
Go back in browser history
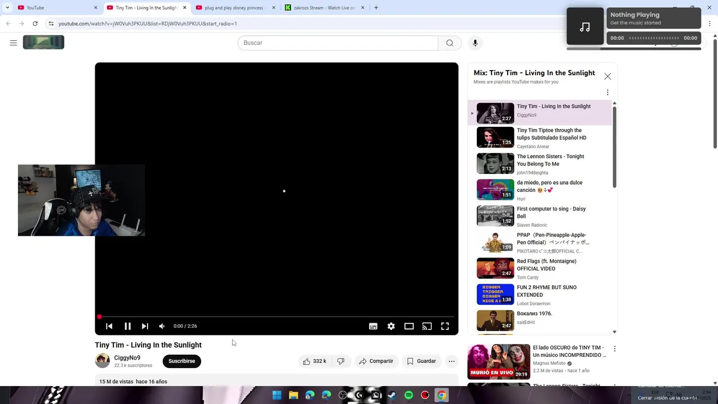[8, 24]
